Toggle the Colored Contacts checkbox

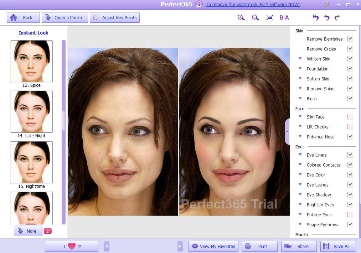(350, 165)
